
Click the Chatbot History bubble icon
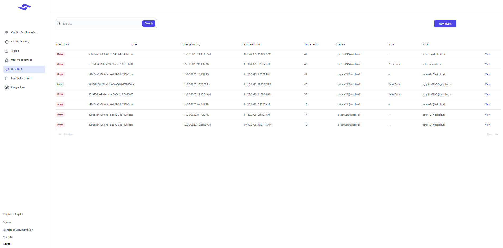click(7, 42)
